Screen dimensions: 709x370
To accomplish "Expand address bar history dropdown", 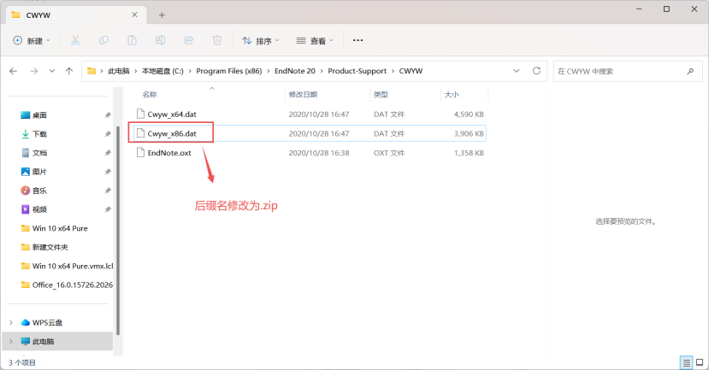I will tap(517, 71).
